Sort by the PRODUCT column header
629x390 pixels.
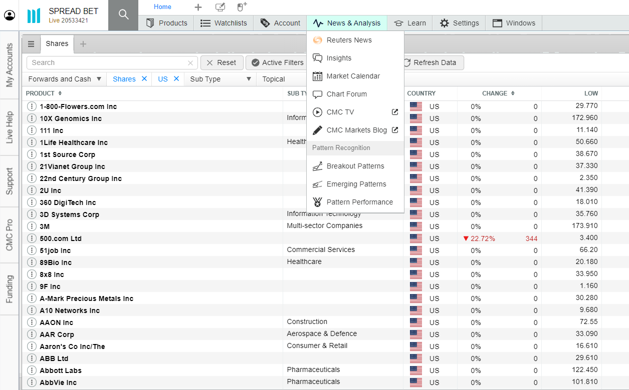(x=44, y=93)
